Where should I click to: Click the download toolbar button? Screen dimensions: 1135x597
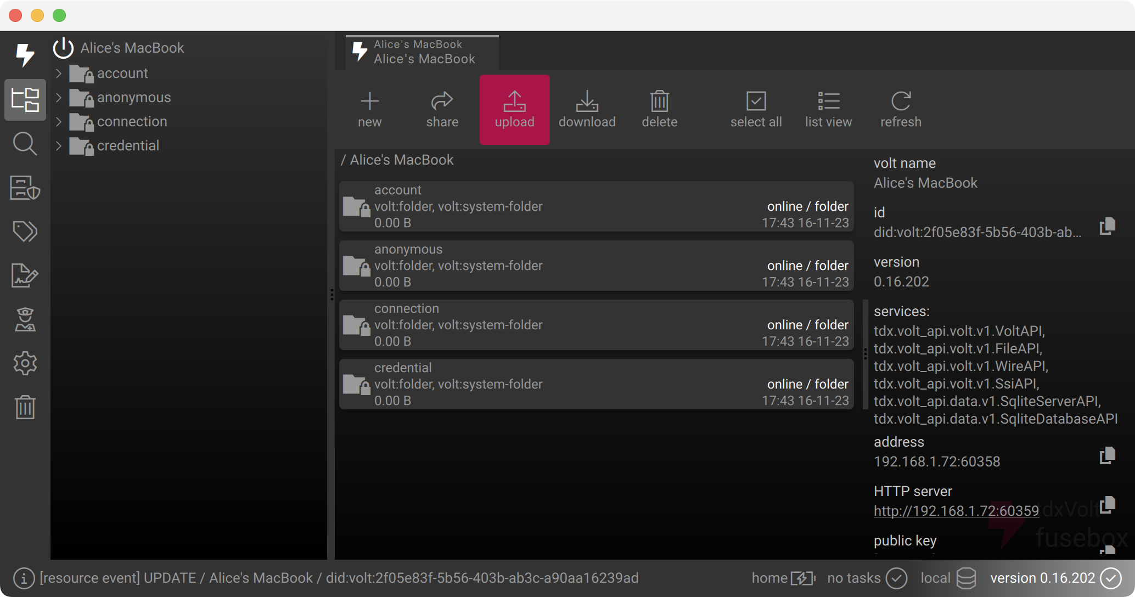[587, 110]
